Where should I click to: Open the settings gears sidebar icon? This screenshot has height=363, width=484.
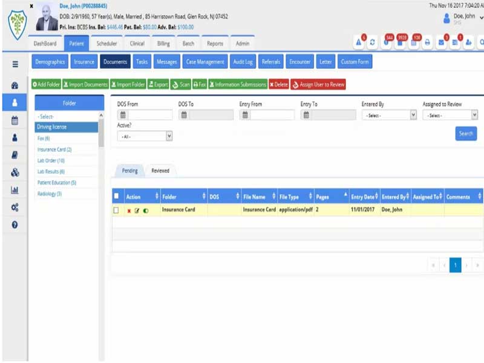(15, 207)
